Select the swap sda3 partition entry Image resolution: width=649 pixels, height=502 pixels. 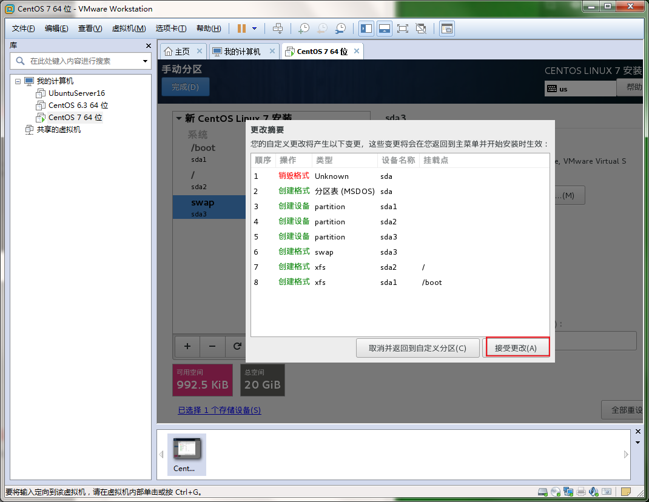(209, 207)
